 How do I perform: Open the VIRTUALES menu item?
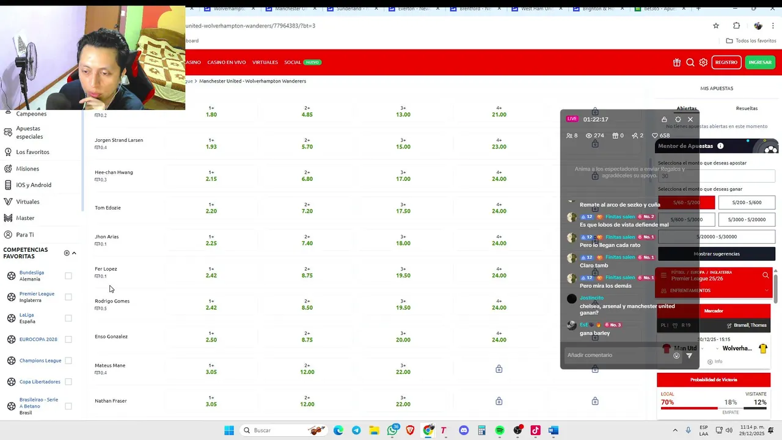coord(265,62)
